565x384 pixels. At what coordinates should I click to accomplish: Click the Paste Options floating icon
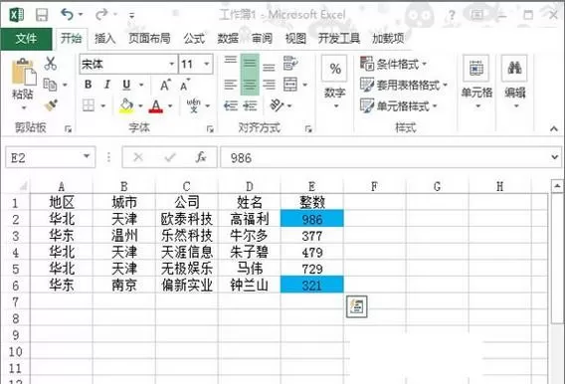[357, 306]
